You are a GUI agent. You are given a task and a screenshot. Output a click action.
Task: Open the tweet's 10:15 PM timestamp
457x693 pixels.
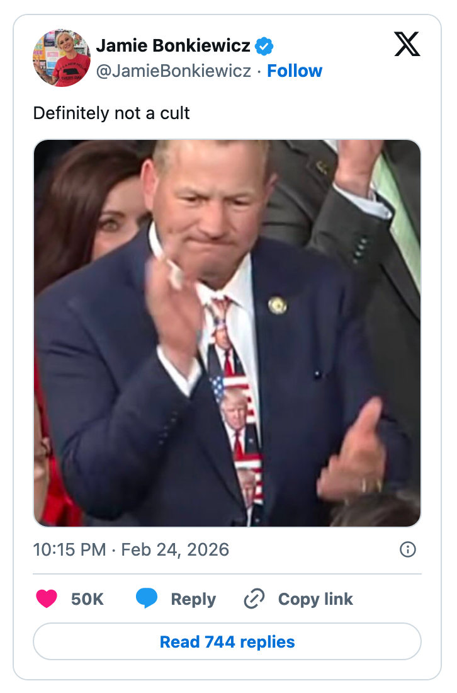69,549
